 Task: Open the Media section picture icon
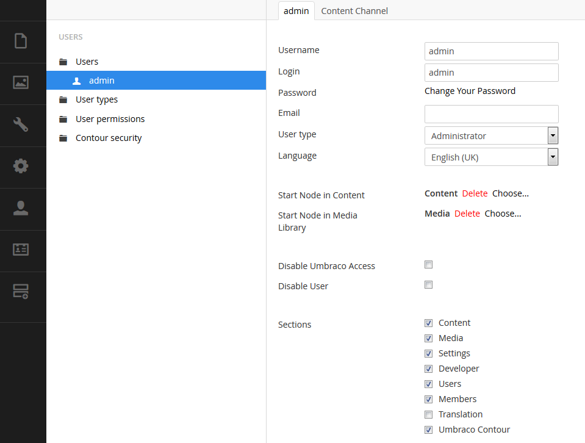[x=21, y=82]
